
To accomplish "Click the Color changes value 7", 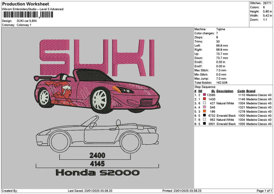I will coord(217,33).
